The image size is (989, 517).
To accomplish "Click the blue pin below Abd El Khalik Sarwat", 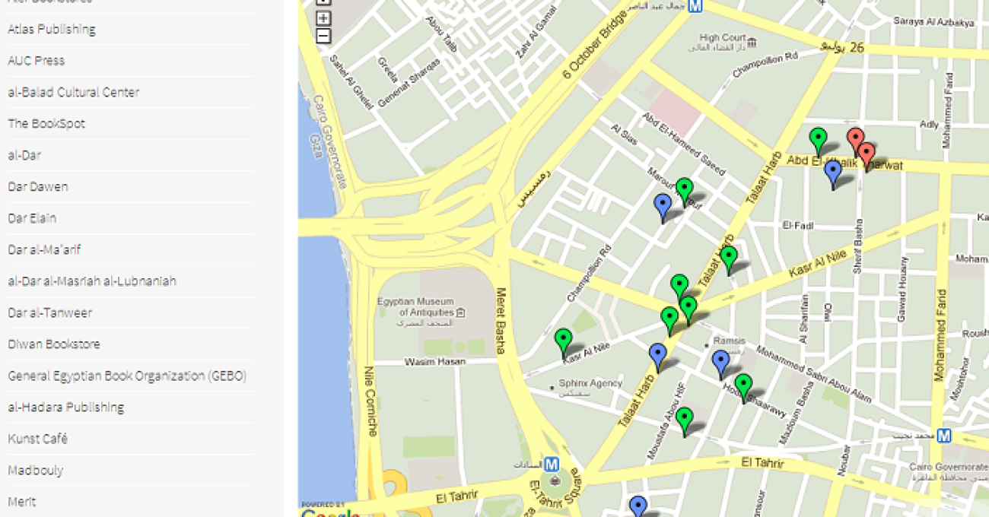I will tap(833, 171).
